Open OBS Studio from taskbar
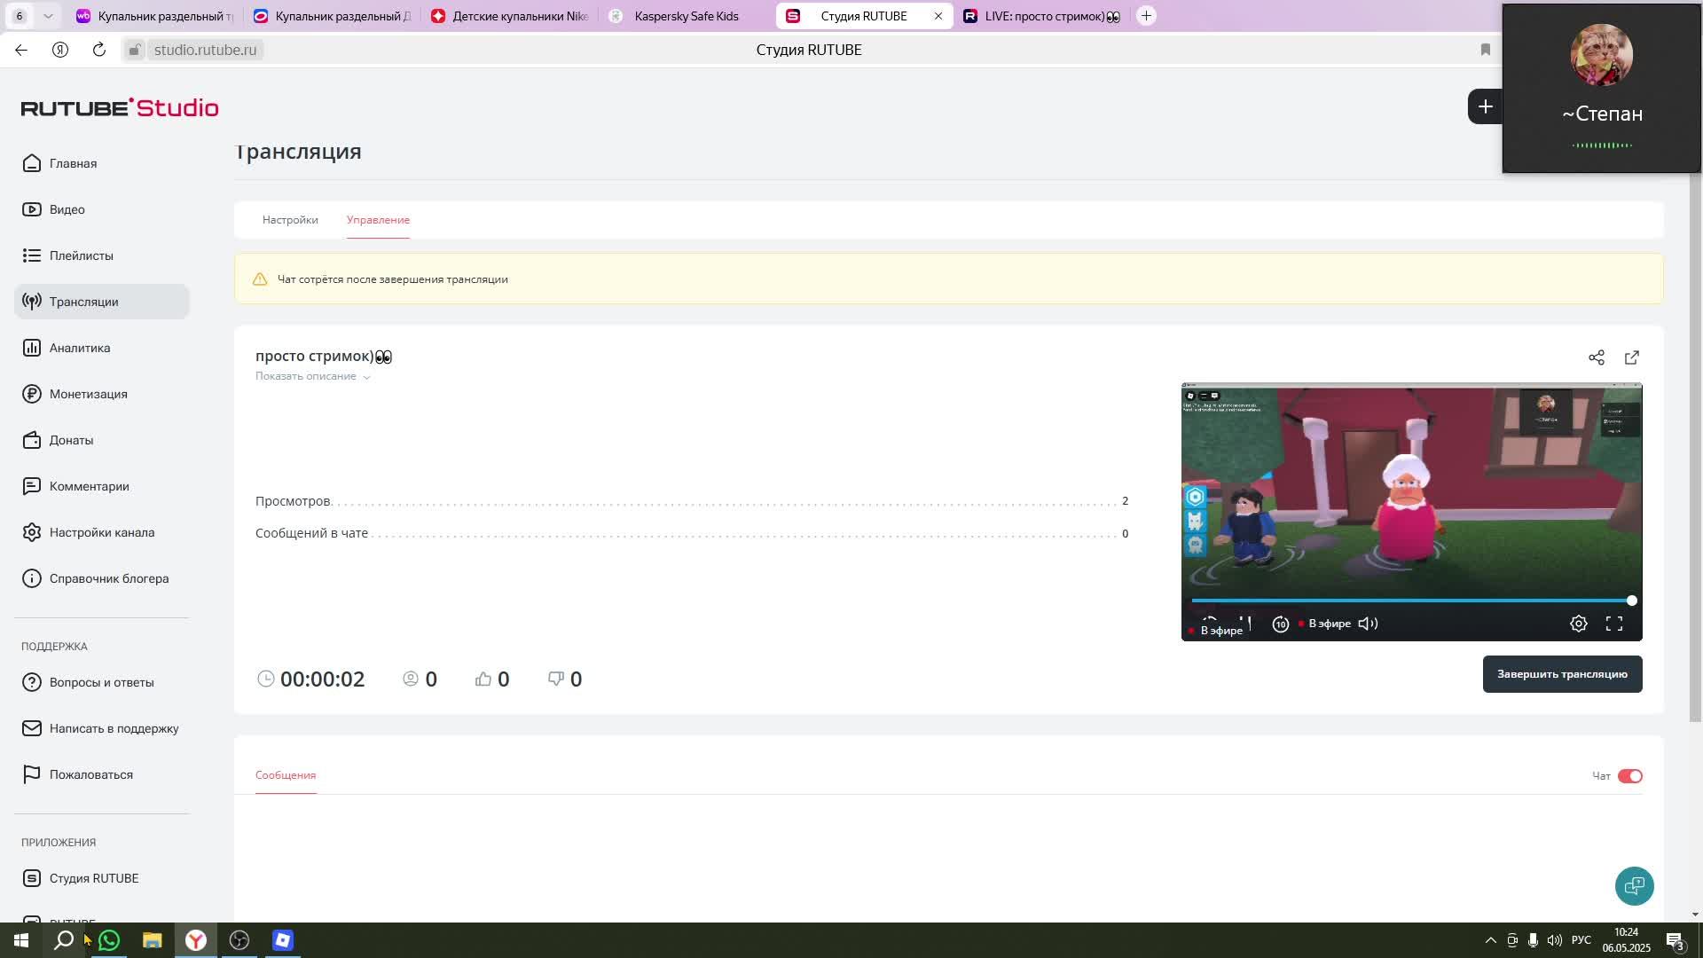The height and width of the screenshot is (958, 1703). pyautogui.click(x=239, y=940)
